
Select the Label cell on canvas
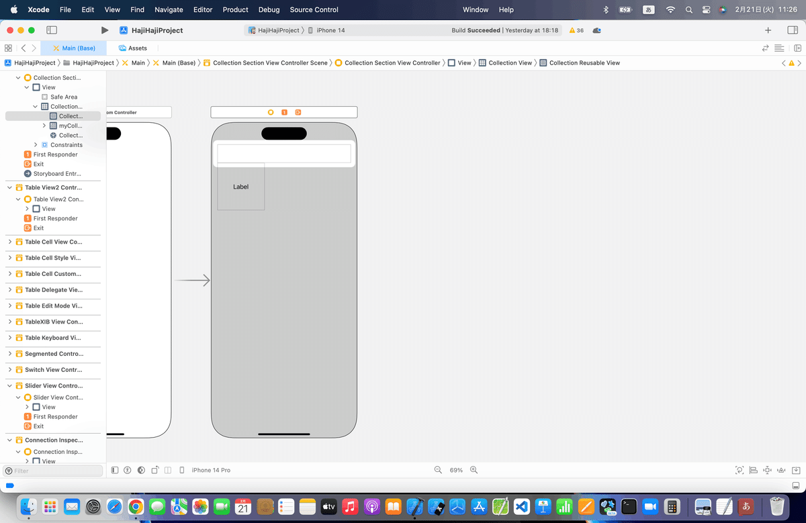point(240,187)
